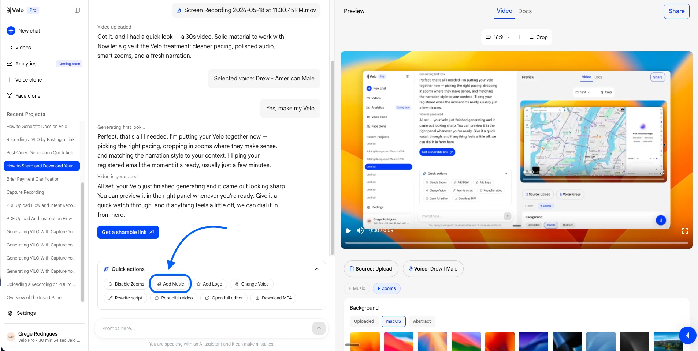Click the blue floating Velo assistant button

(x=687, y=335)
